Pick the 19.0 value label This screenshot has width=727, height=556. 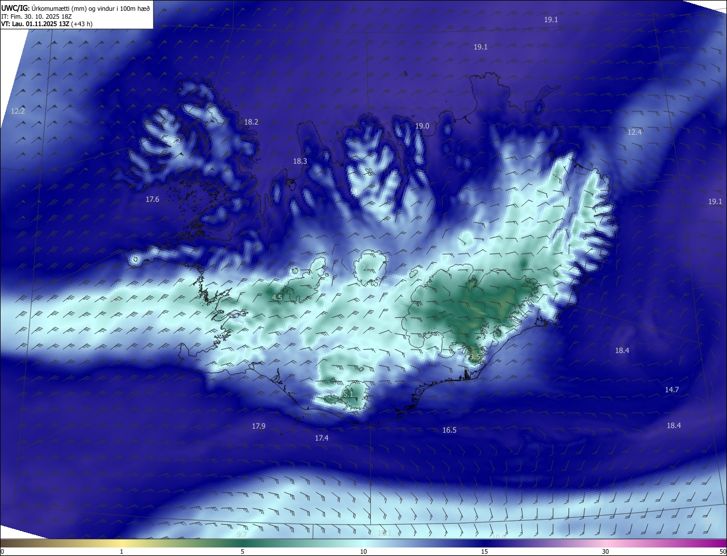pyautogui.click(x=422, y=126)
